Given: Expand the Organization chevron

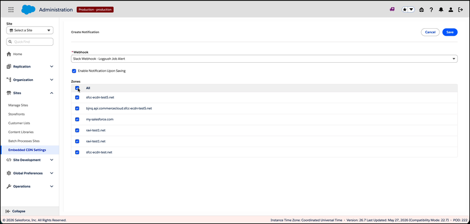Looking at the screenshot, I should coord(52,80).
